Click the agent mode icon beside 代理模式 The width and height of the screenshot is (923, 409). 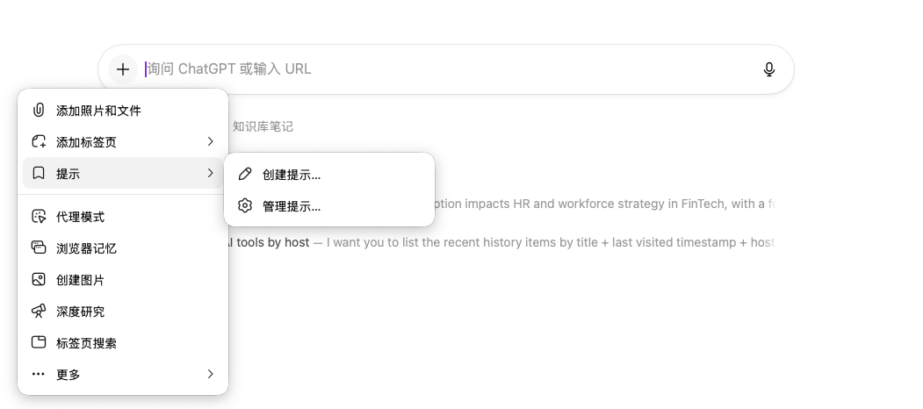point(39,217)
